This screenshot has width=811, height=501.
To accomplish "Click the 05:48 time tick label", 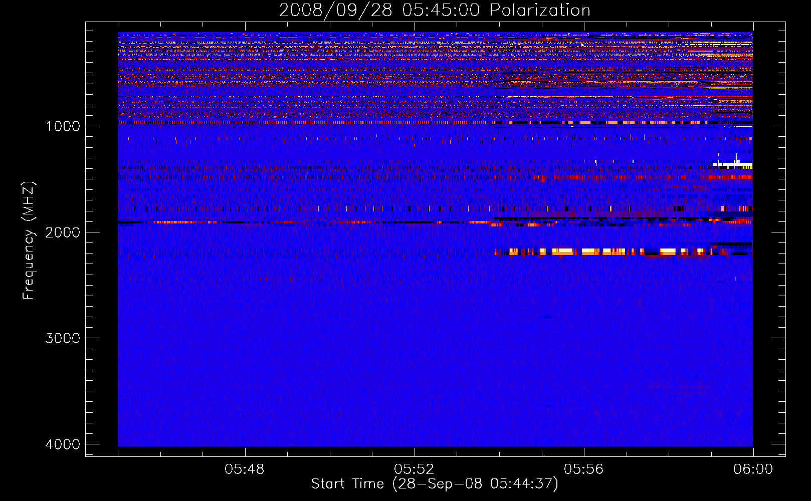I will coord(245,469).
